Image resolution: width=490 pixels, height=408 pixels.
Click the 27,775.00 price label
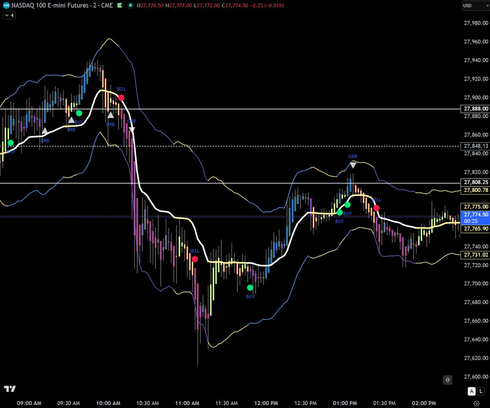pyautogui.click(x=474, y=207)
